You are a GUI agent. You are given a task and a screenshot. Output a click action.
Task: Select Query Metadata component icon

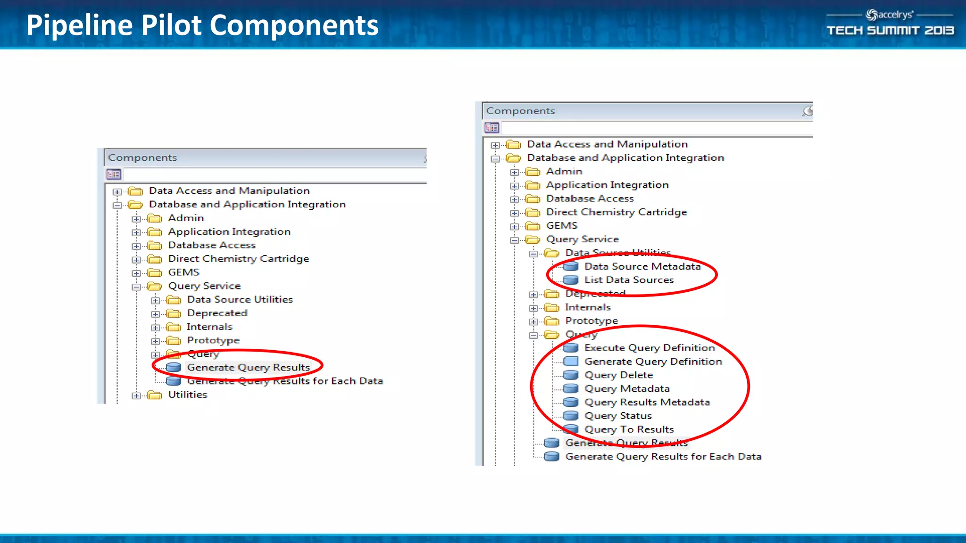(571, 389)
